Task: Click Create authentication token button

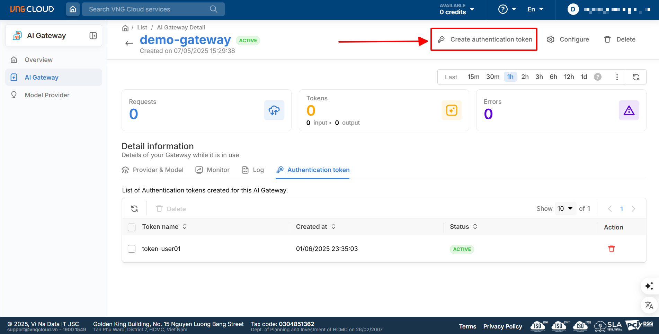Action: click(484, 39)
